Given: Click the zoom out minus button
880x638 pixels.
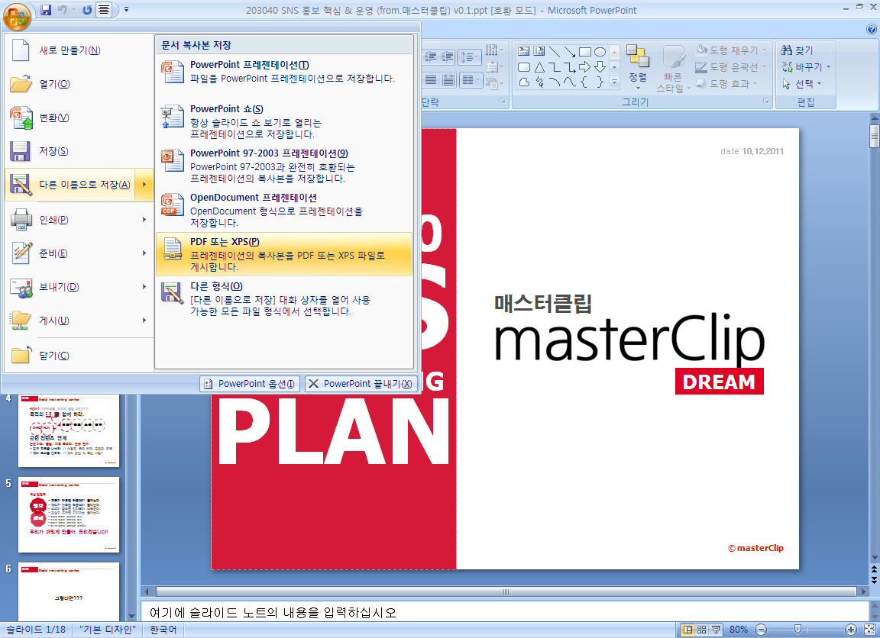Looking at the screenshot, I should [x=761, y=630].
